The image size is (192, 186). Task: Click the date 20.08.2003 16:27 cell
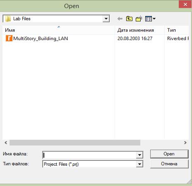pyautogui.click(x=135, y=38)
